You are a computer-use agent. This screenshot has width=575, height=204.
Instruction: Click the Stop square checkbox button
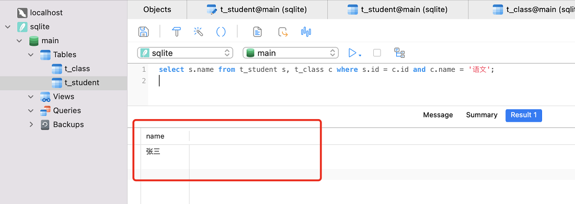377,53
